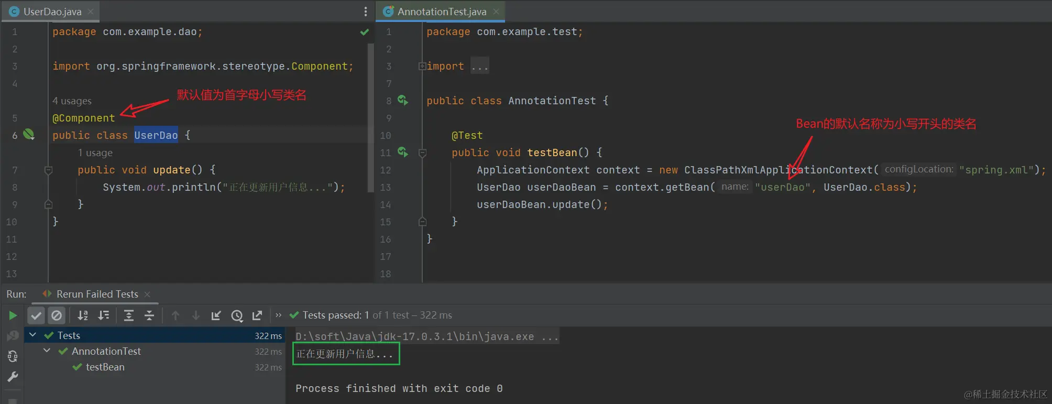
Task: Sort test results alphabetically
Action: pos(83,315)
